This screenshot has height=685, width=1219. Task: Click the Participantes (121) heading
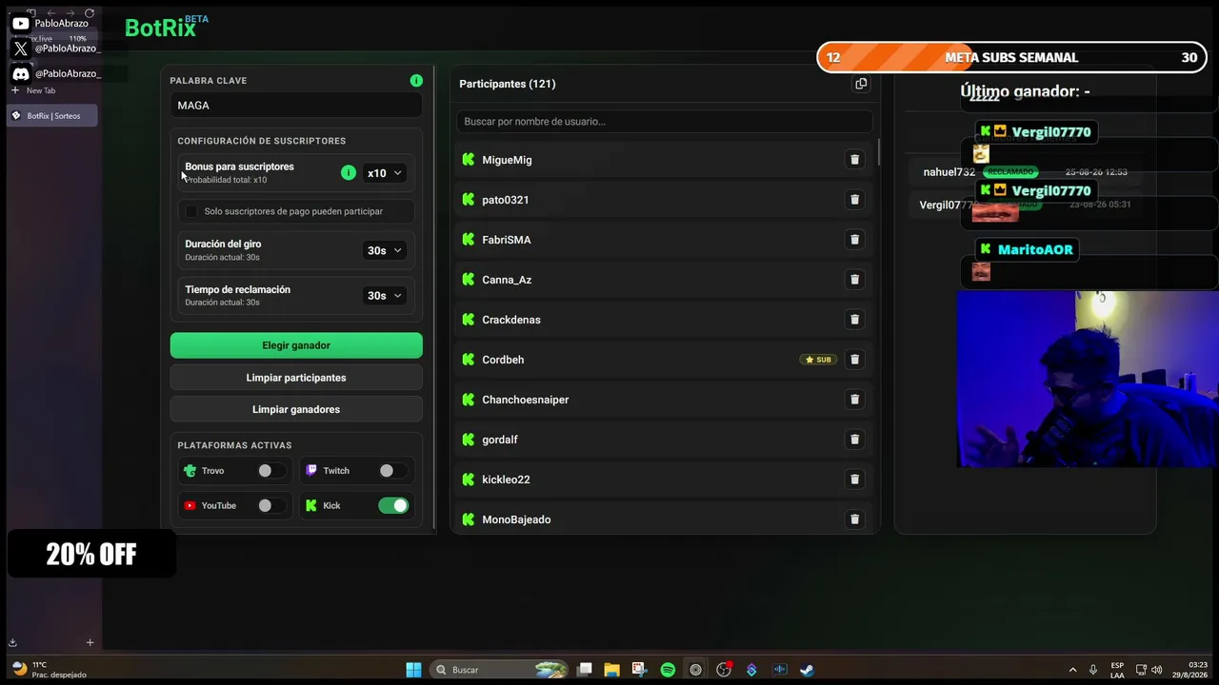508,84
